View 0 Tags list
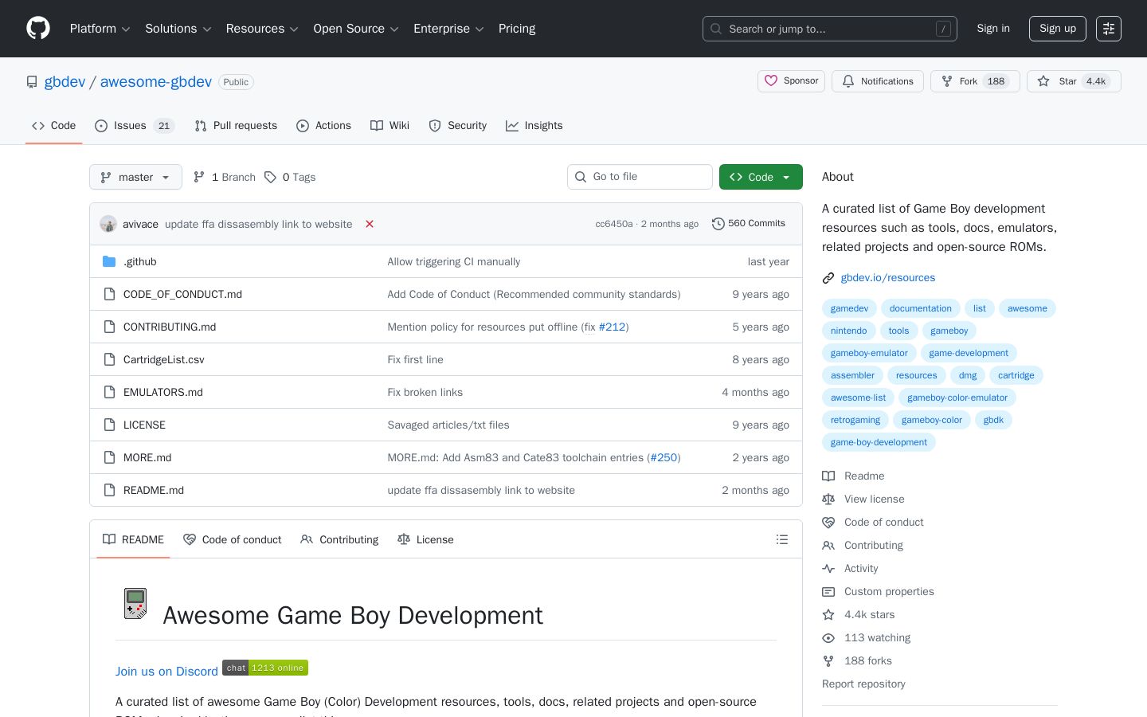The image size is (1147, 717). [290, 177]
